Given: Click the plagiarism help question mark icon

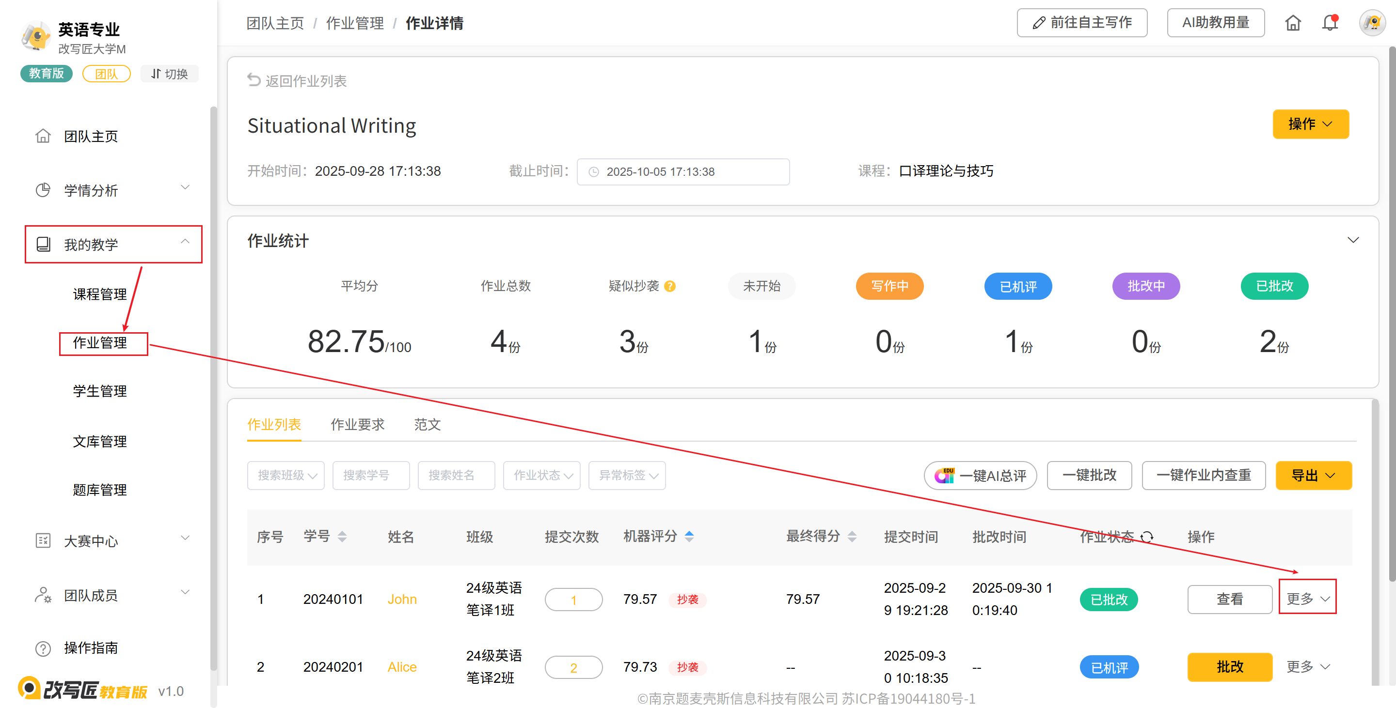Looking at the screenshot, I should click(670, 286).
